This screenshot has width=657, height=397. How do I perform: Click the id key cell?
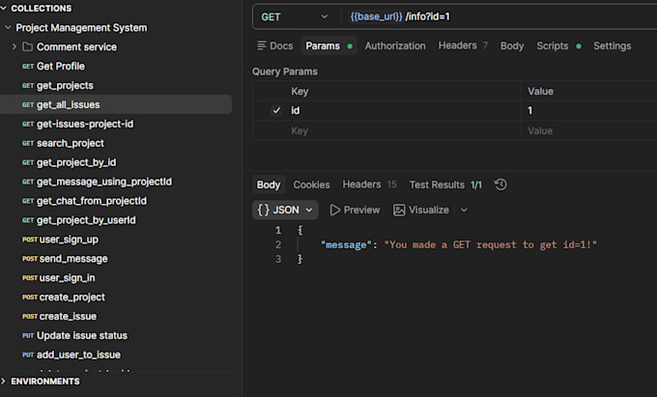click(404, 110)
